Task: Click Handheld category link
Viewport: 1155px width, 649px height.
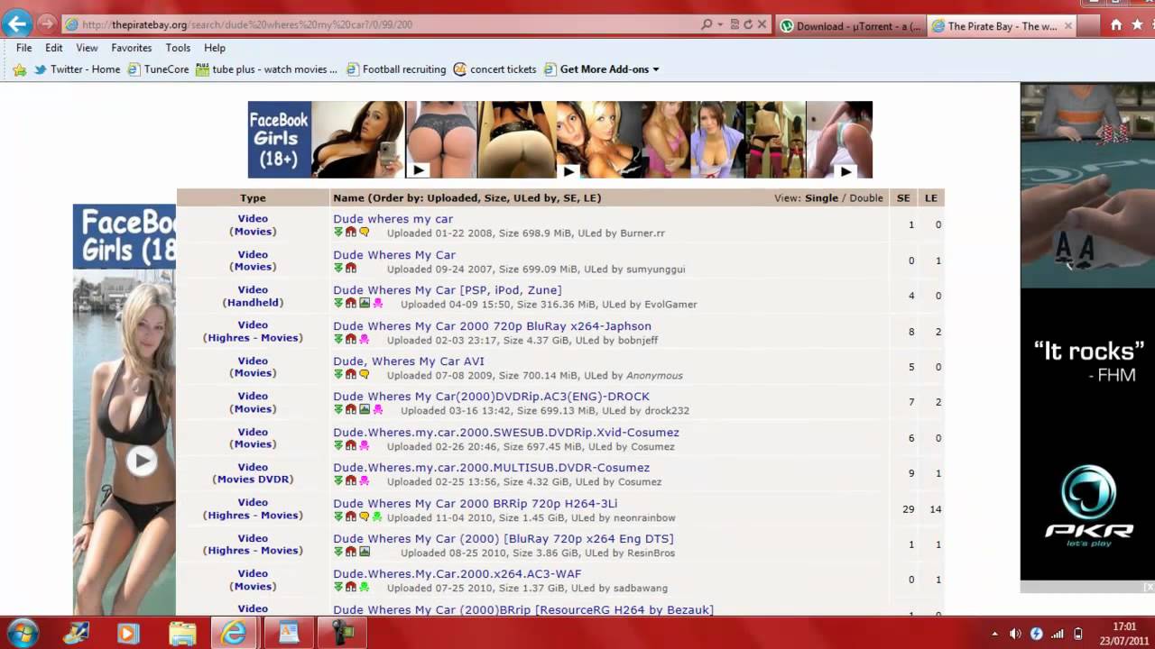Action: pyautogui.click(x=253, y=303)
